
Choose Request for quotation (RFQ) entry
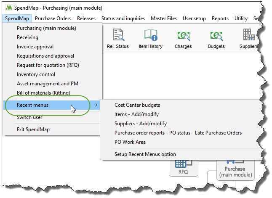coord(52,65)
